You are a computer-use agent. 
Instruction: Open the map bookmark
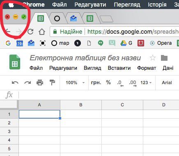[60, 43]
